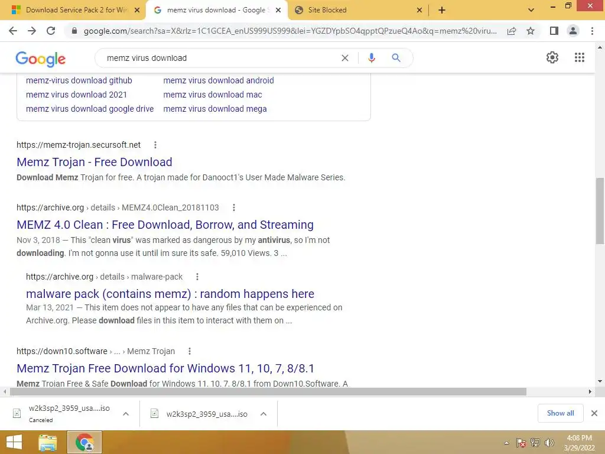The width and height of the screenshot is (605, 454).
Task: Open options for malware-pack result
Action: coord(197,277)
